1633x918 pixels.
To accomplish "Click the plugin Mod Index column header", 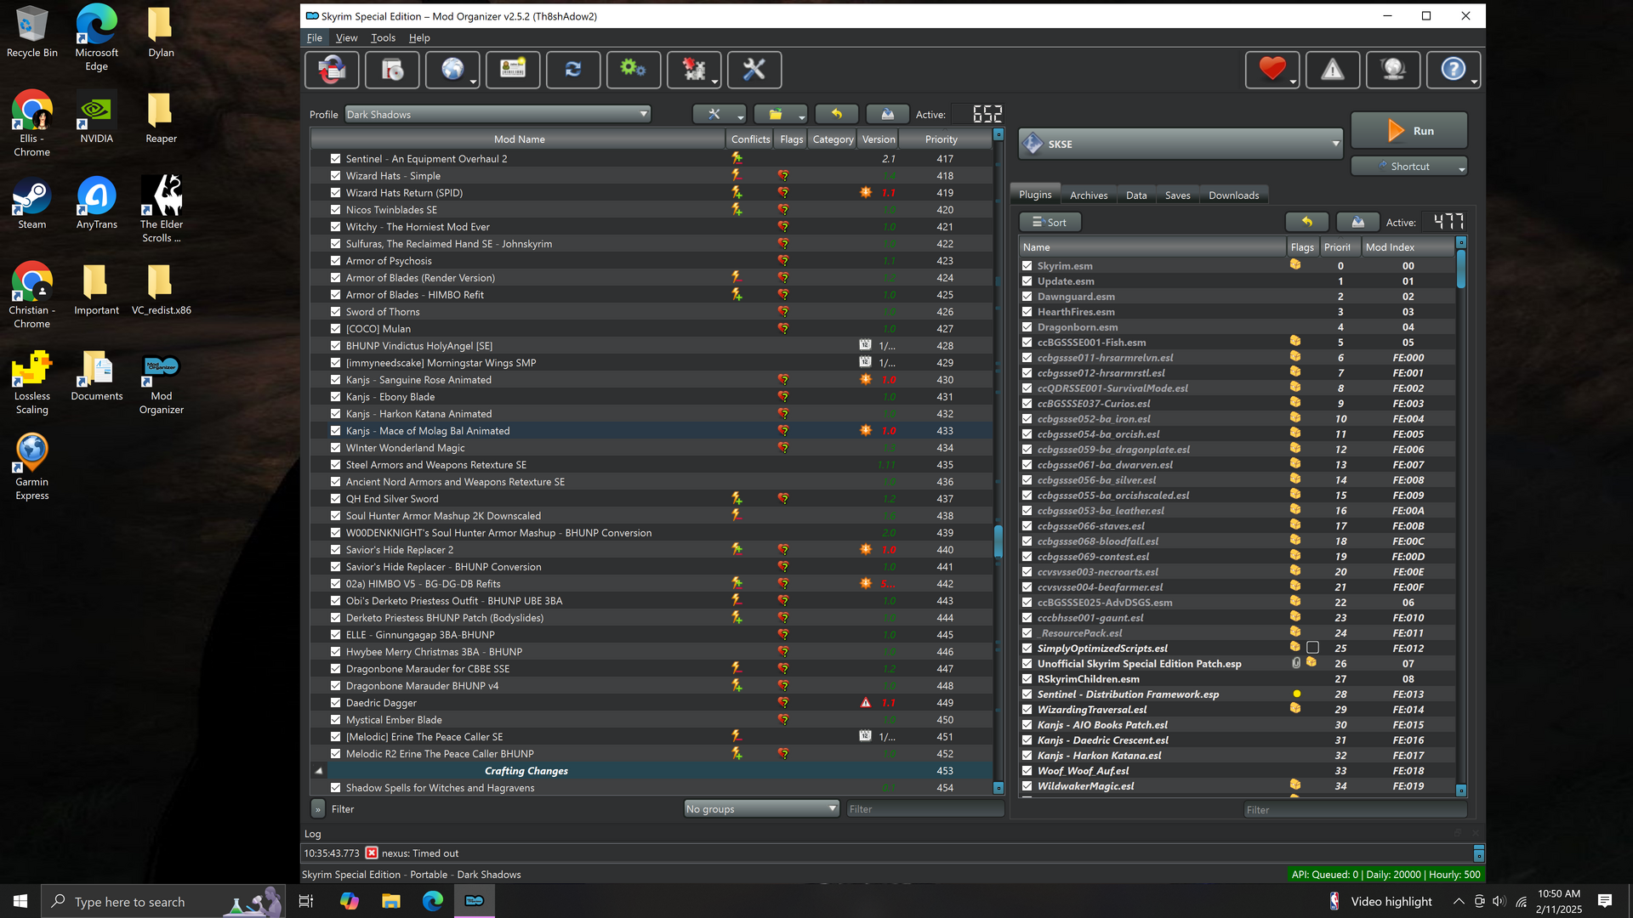I will point(1408,247).
